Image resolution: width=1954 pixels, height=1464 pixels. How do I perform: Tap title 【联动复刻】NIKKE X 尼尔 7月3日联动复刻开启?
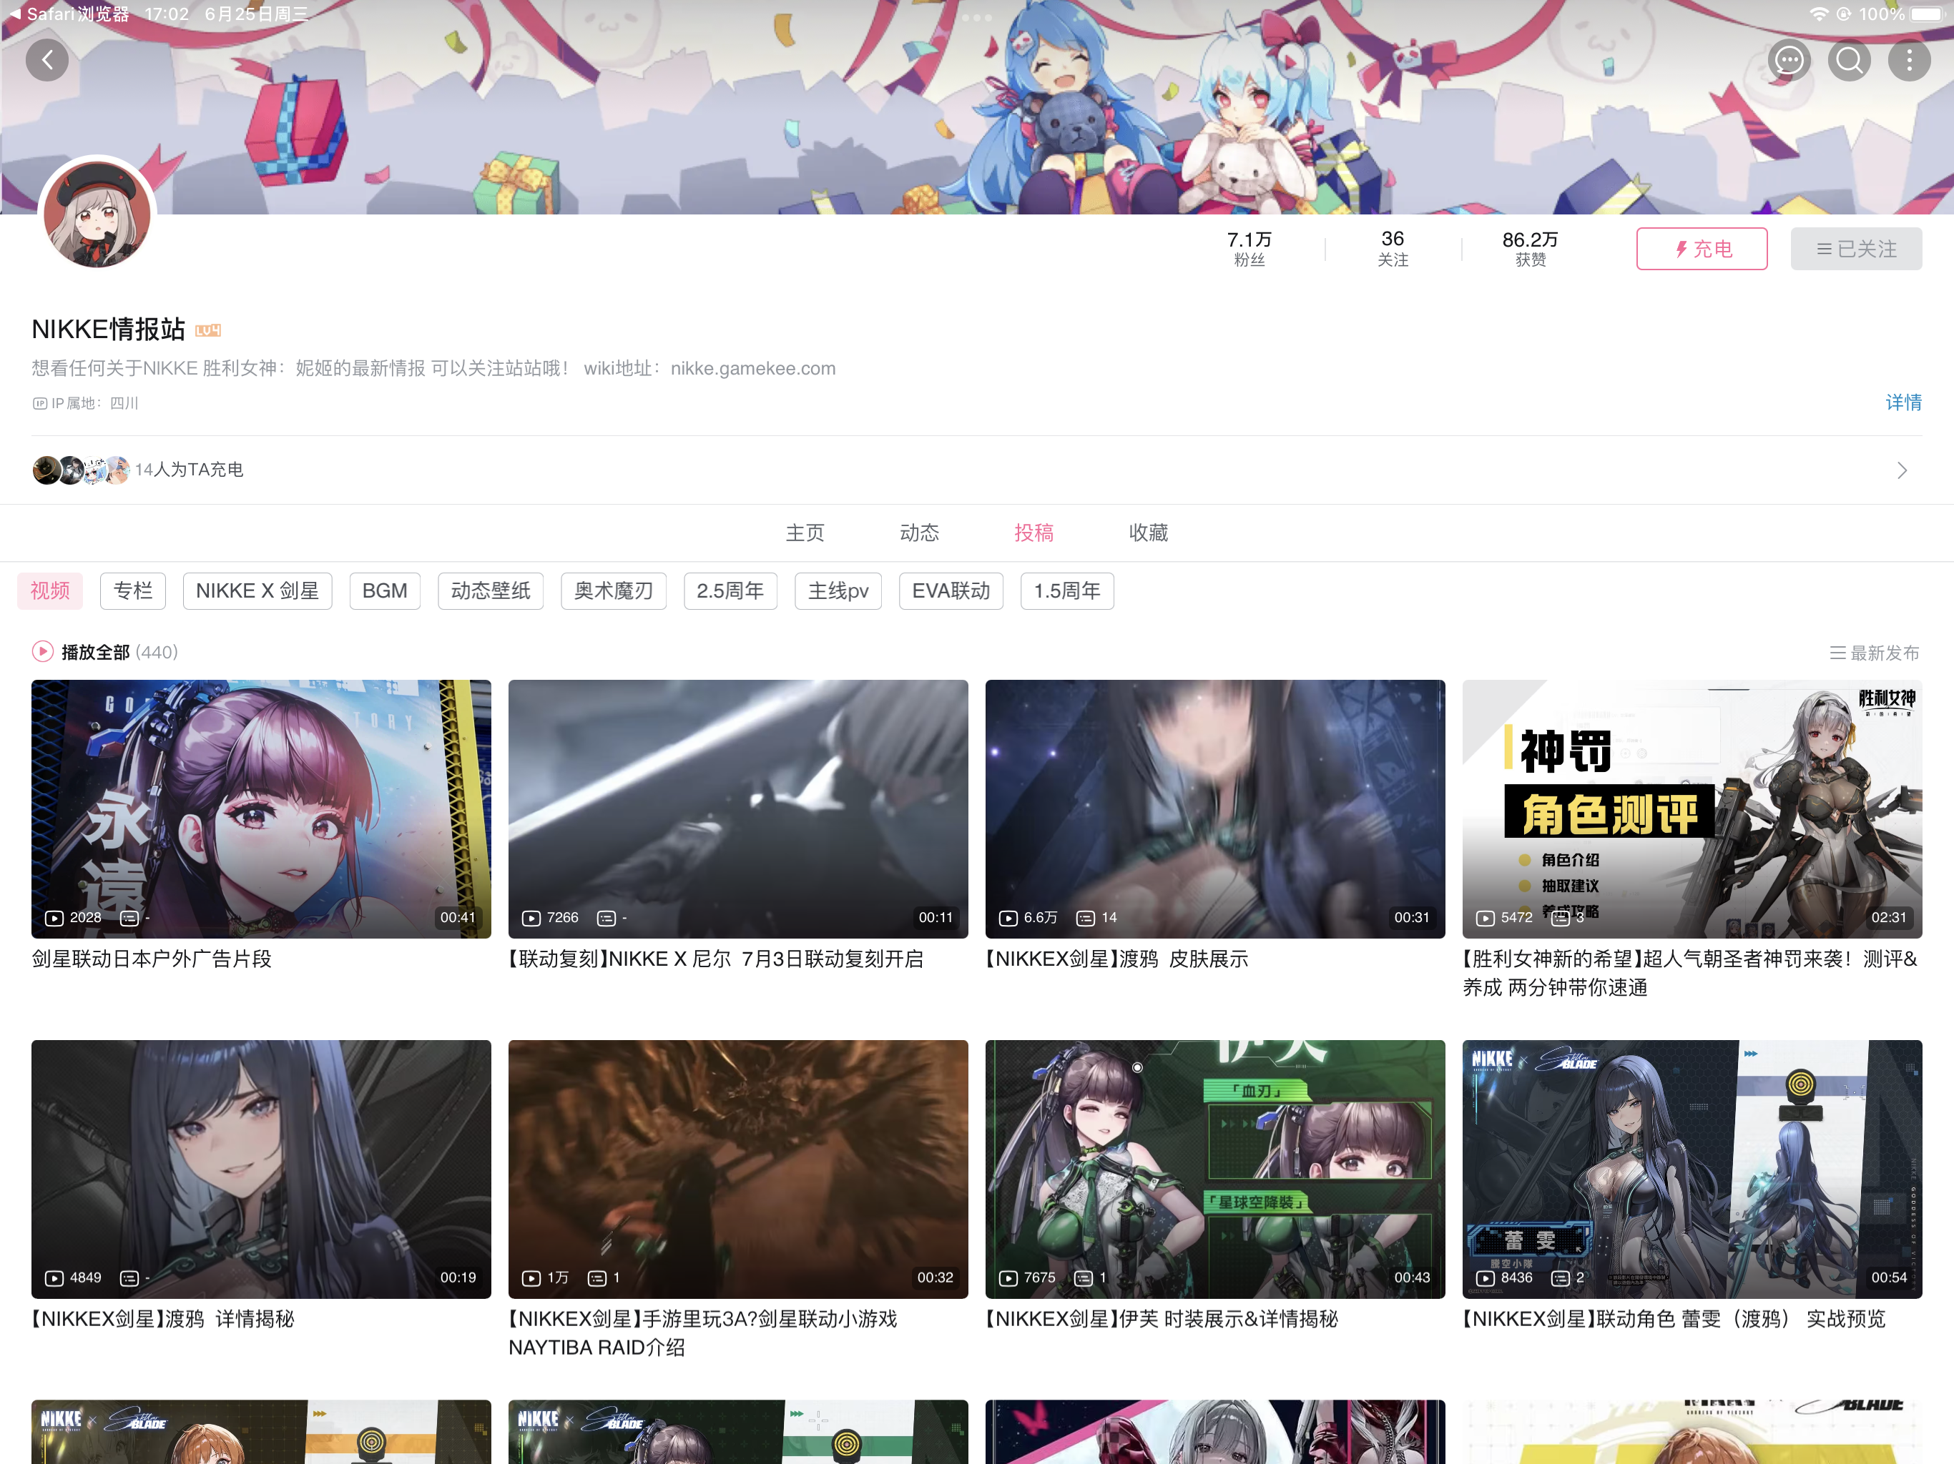pos(715,959)
